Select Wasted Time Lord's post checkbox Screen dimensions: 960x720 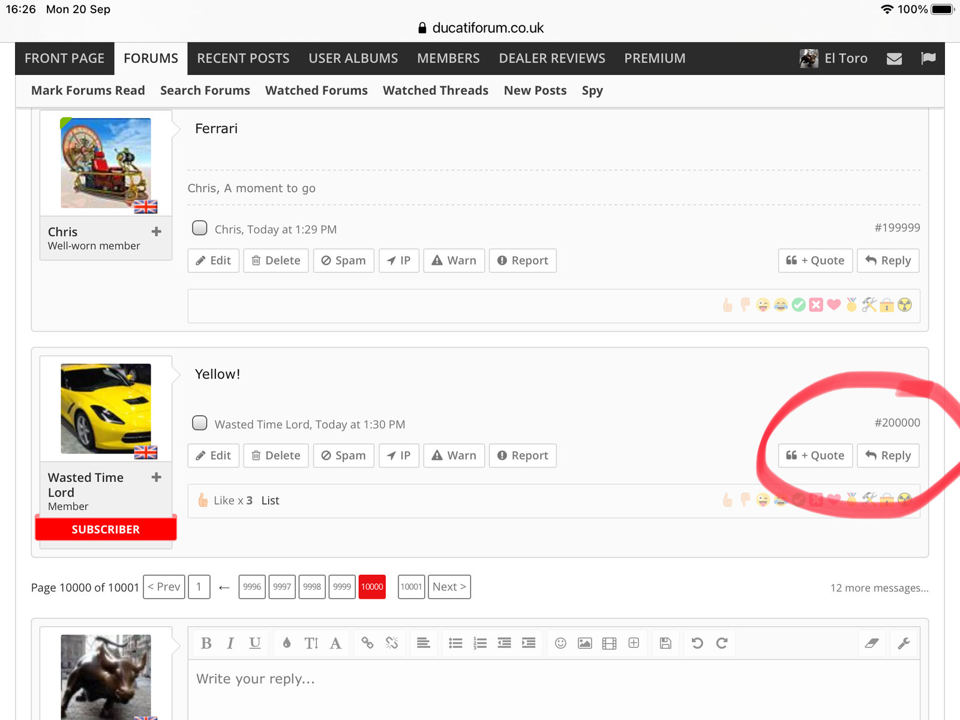(200, 423)
